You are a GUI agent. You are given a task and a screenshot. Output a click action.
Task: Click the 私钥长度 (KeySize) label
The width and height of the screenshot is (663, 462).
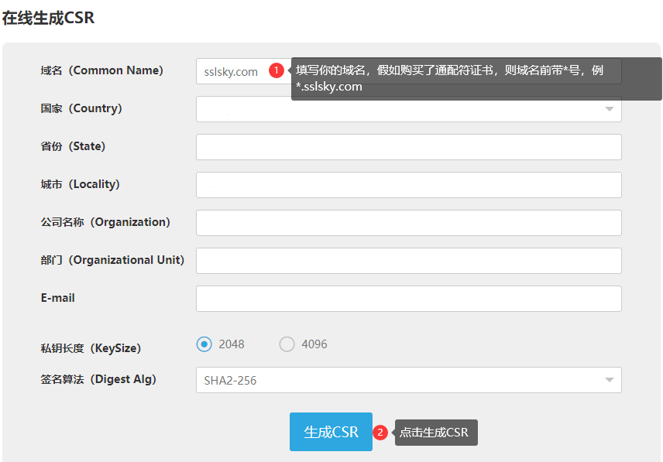(91, 348)
